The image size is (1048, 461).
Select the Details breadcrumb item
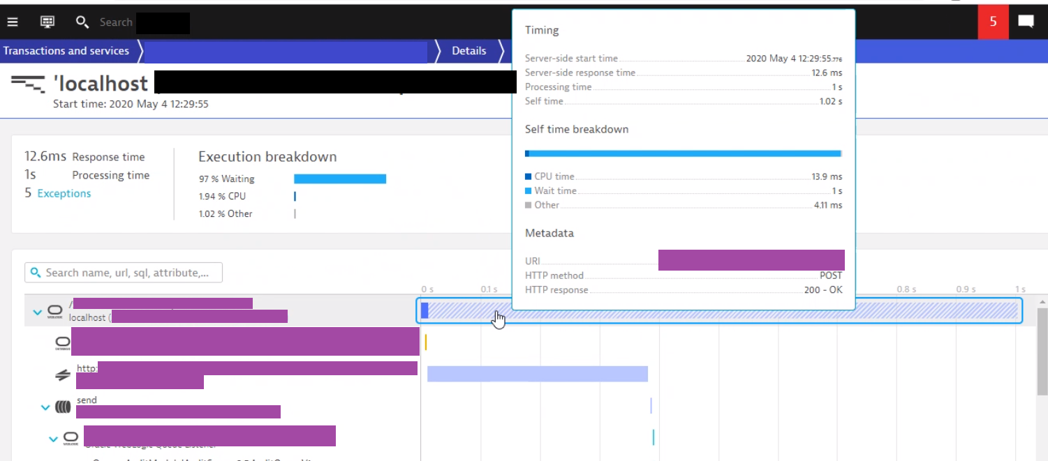468,51
